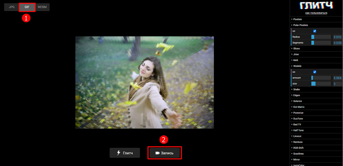Collapse the Polar Pixelate section
Screen dimensions: 343x166
pyautogui.click(x=316, y=25)
